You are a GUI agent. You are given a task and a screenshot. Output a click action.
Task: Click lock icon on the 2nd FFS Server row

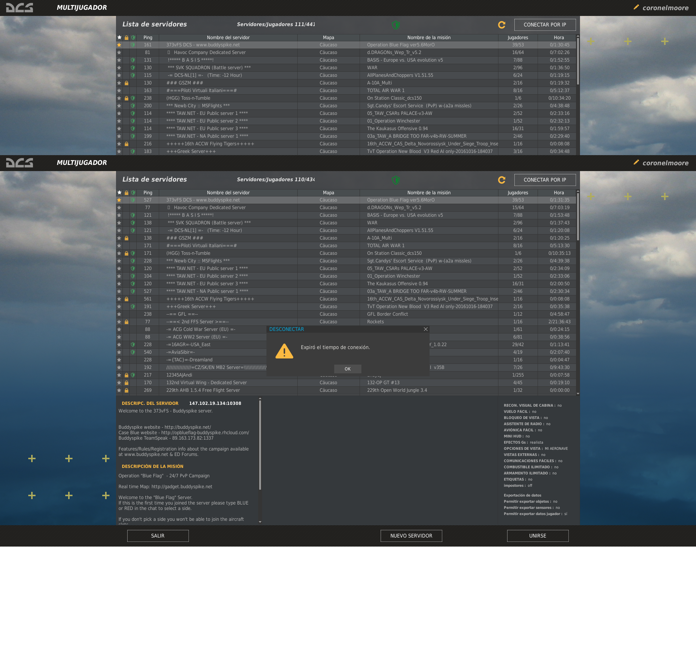(127, 322)
